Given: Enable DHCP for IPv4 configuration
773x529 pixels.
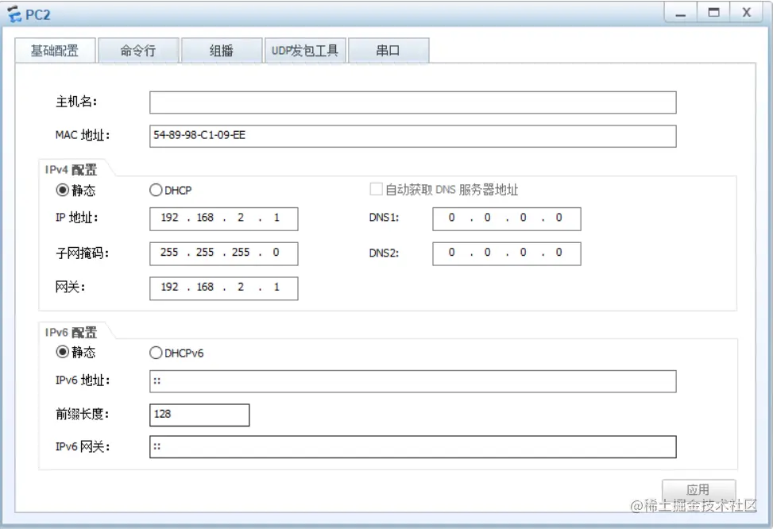Looking at the screenshot, I should pyautogui.click(x=156, y=190).
